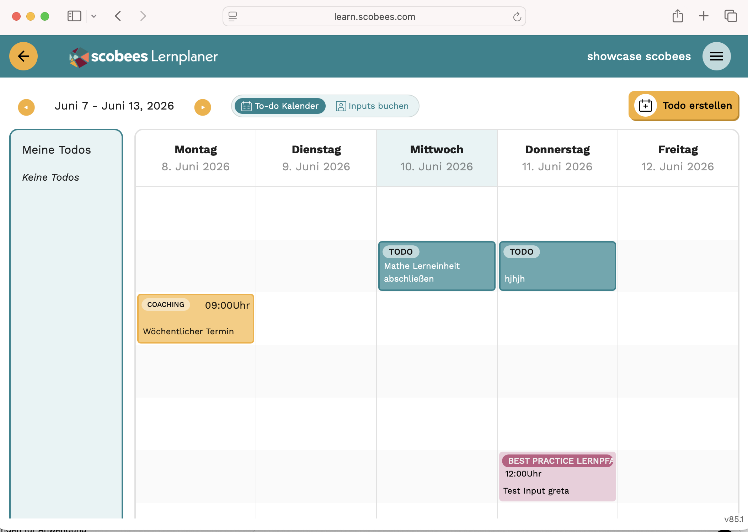
Task: Reload the page icon
Action: (517, 16)
